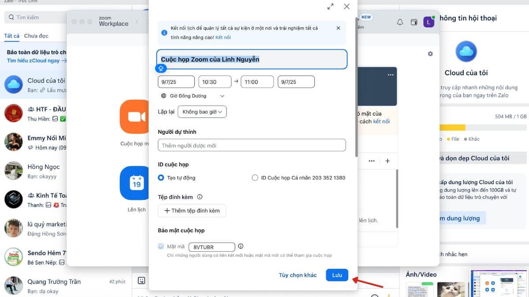The image size is (529, 297).
Task: Click the Lưu save button
Action: (x=337, y=275)
